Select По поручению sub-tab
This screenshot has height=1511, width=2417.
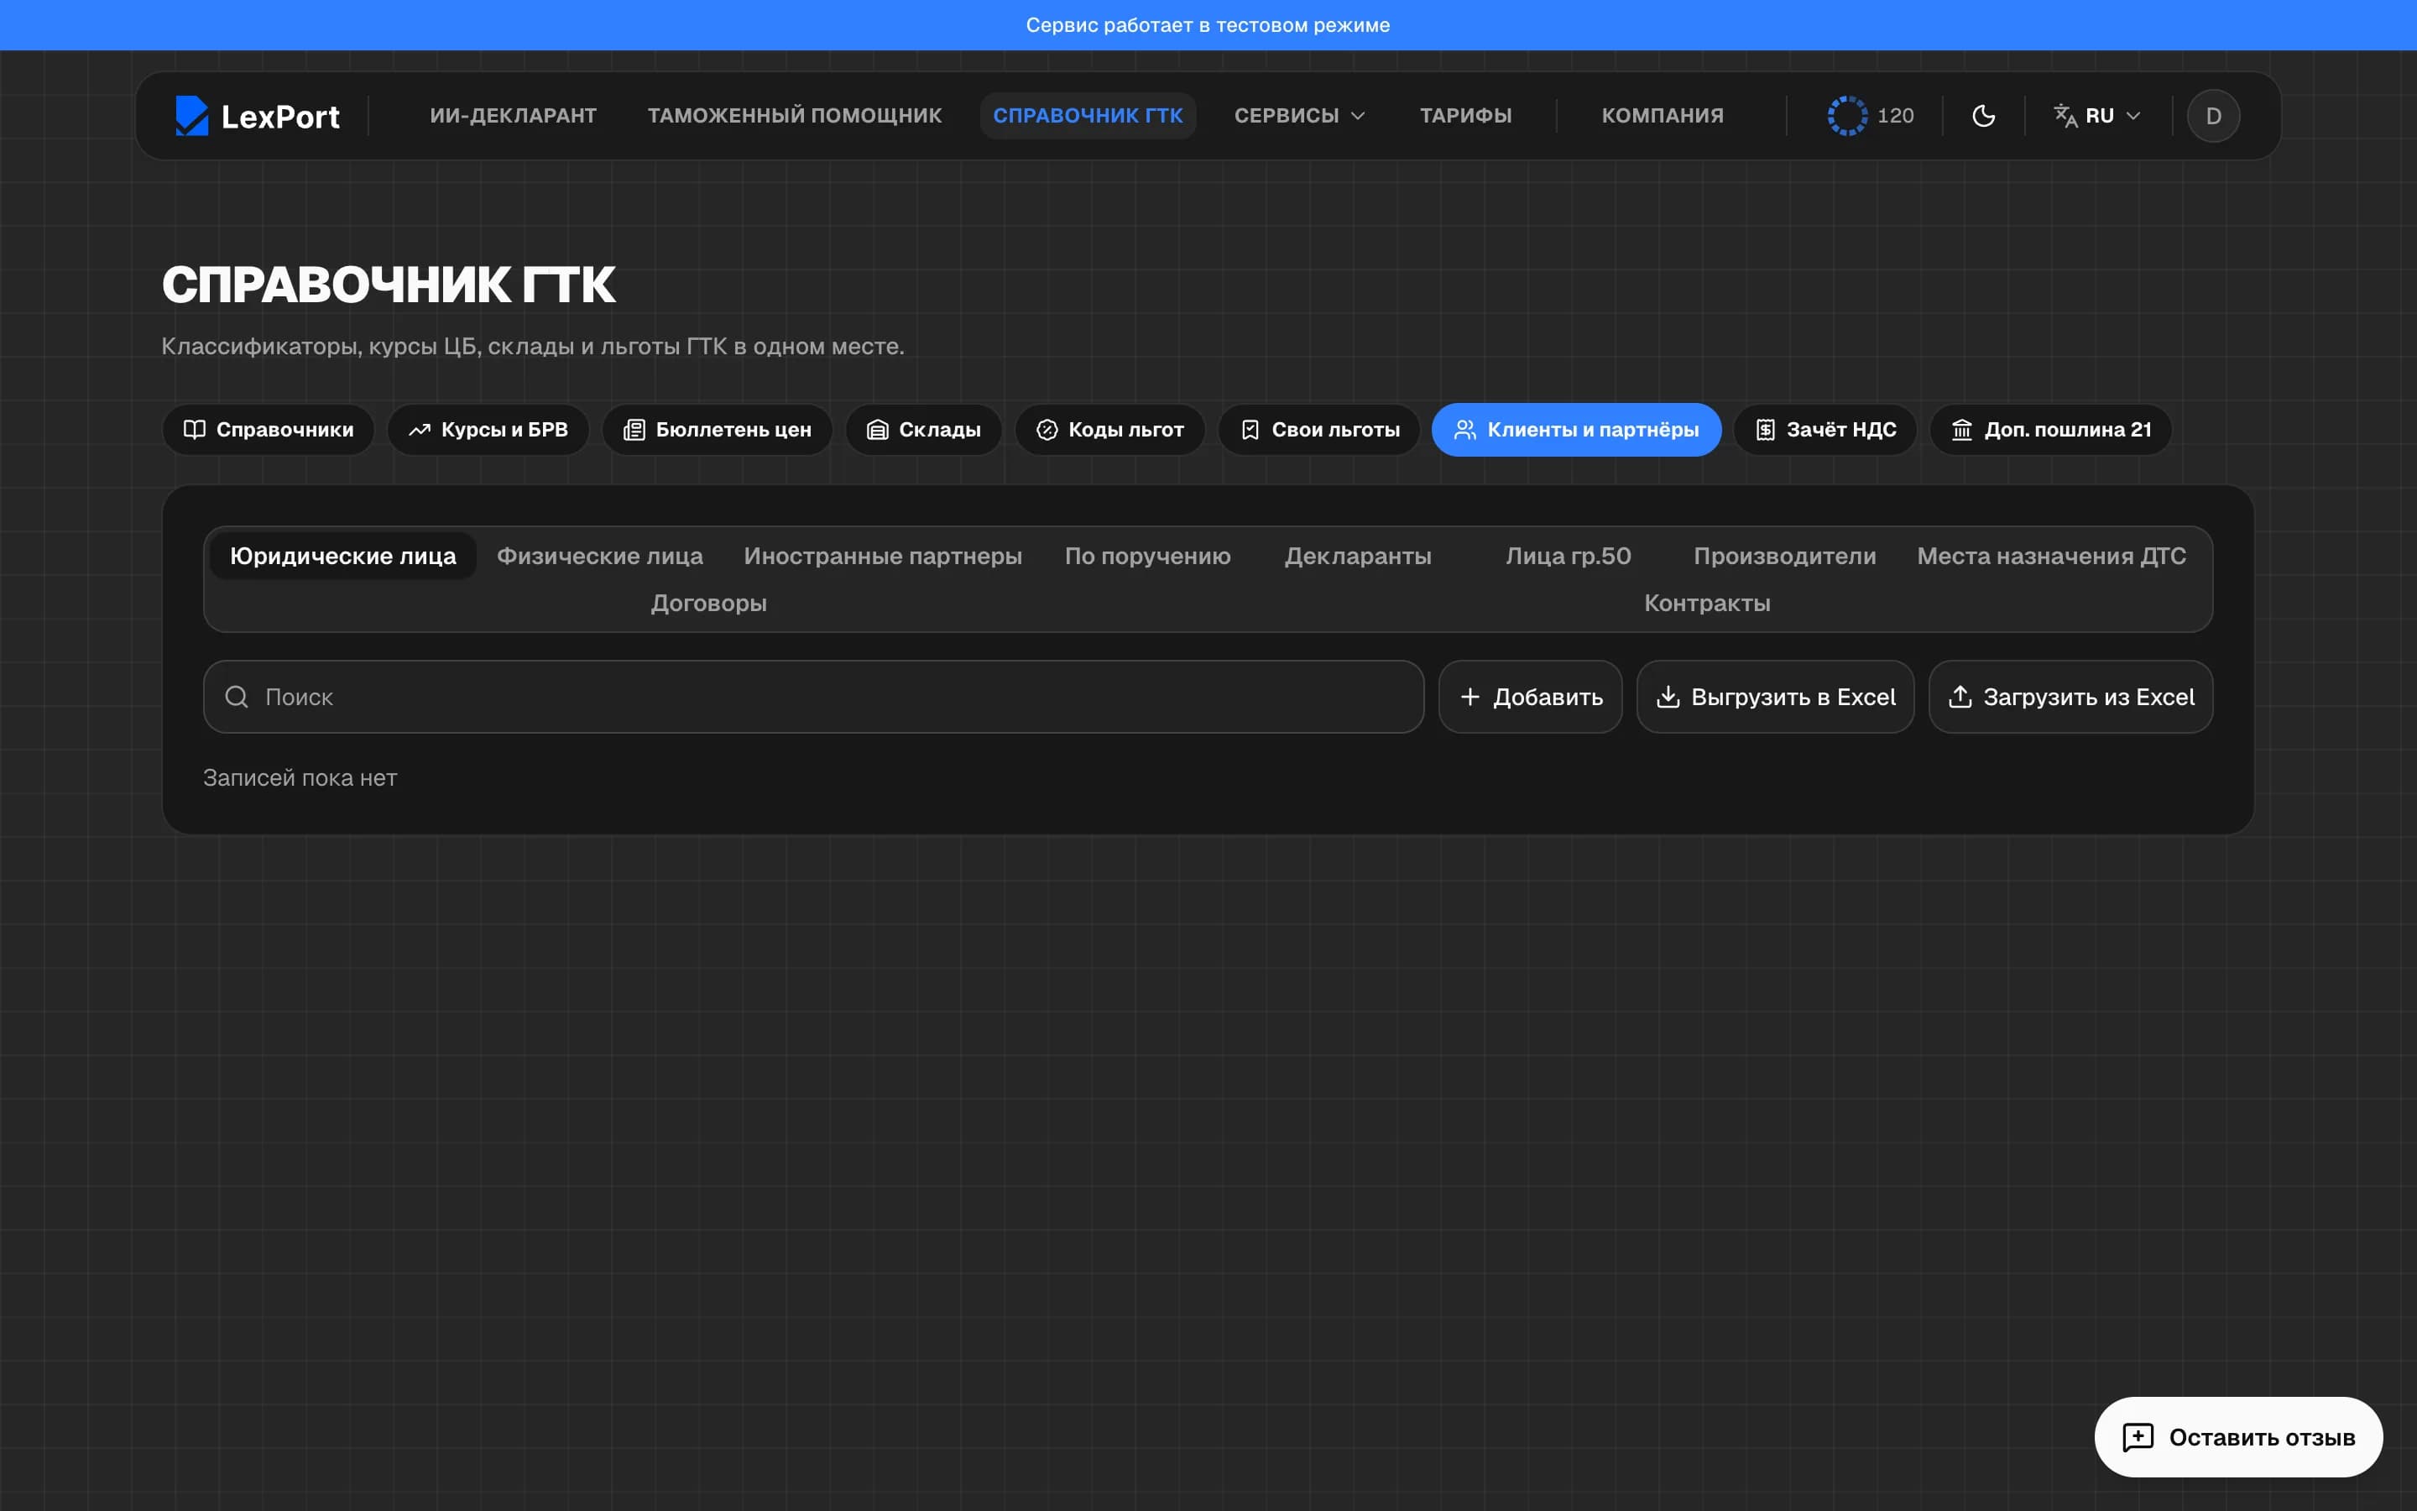tap(1147, 556)
